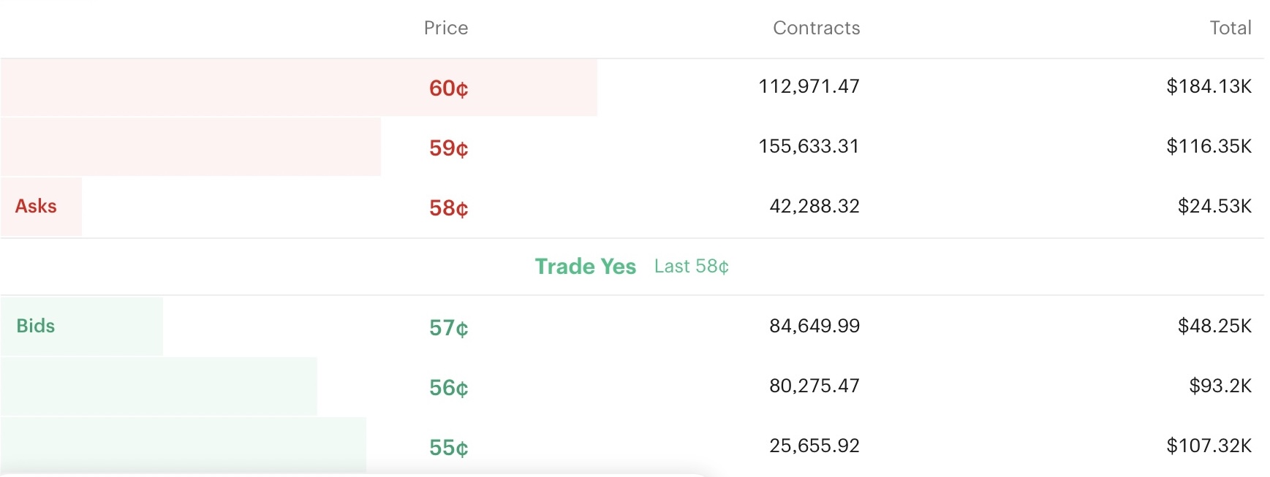This screenshot has width=1270, height=477.
Task: Select the 55¢ bid price
Action: tap(448, 448)
